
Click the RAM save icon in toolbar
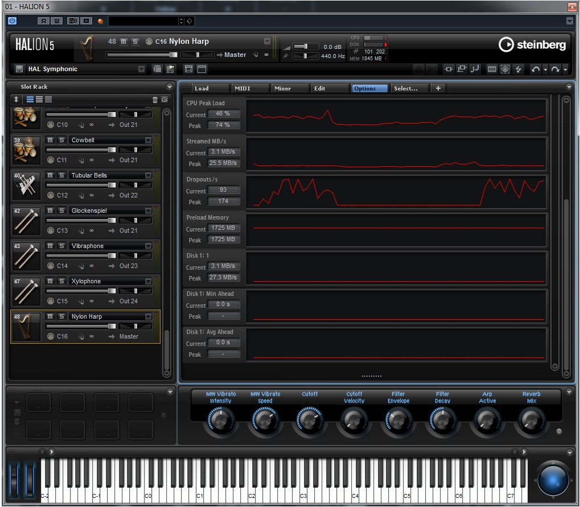[492, 69]
